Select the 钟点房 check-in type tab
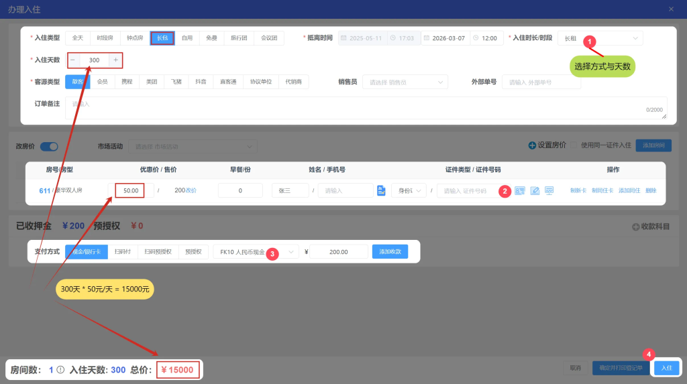This screenshot has width=687, height=384. click(x=135, y=38)
